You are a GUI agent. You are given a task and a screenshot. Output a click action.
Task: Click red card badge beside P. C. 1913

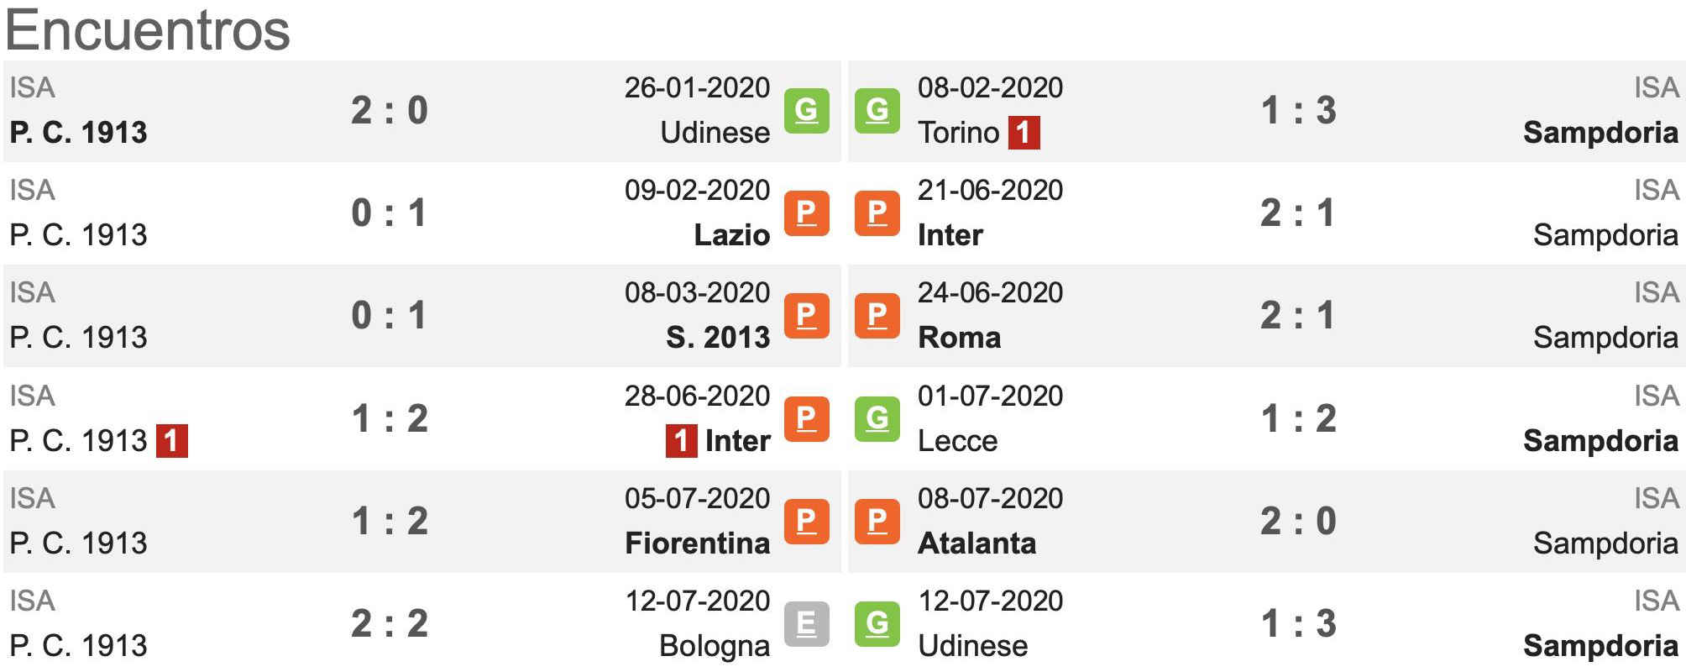click(x=171, y=441)
